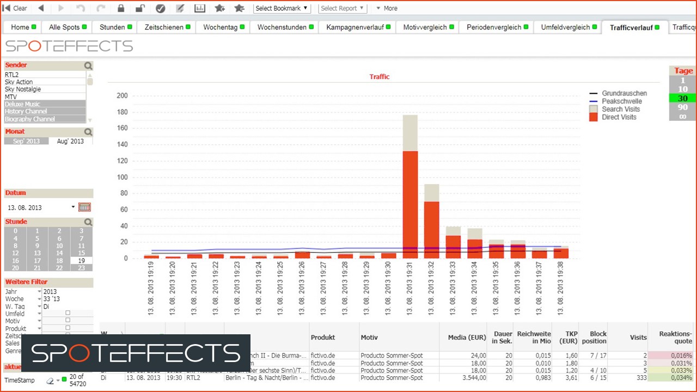This screenshot has width=697, height=392.
Task: Open the Periodenvergleich tab
Action: point(496,27)
